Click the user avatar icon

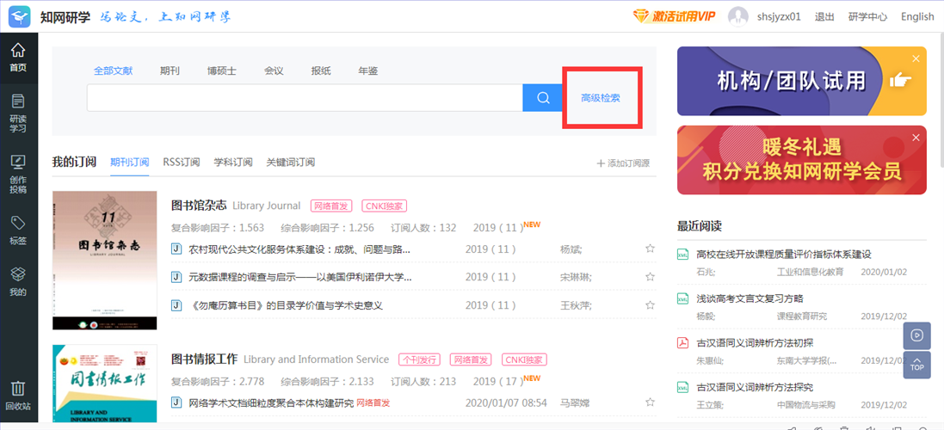738,17
